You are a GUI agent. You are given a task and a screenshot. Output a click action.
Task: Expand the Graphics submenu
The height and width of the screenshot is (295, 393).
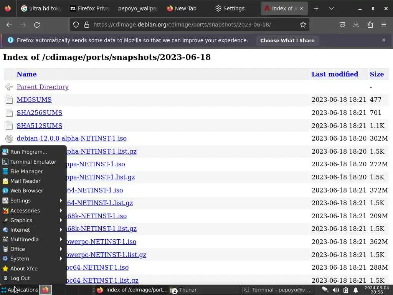tap(33, 220)
